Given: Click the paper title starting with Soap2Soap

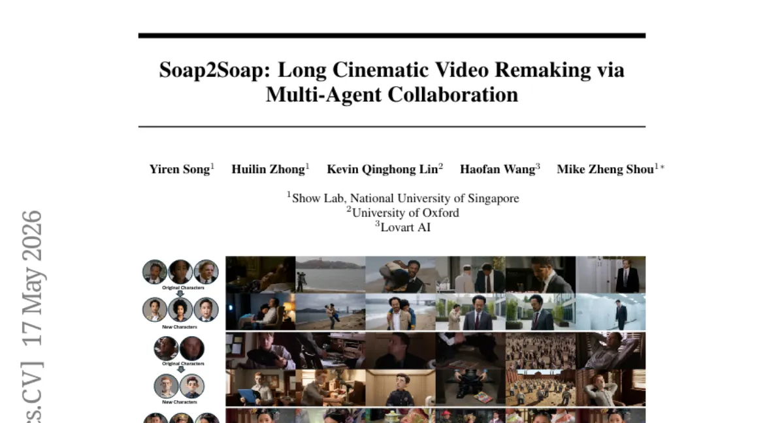Looking at the screenshot, I should point(391,82).
